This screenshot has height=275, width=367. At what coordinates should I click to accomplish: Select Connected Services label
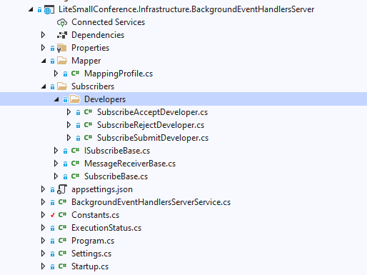click(x=108, y=22)
